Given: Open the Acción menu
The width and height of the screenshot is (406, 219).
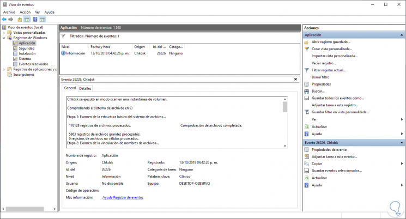Looking at the screenshot, I should click(25, 11).
